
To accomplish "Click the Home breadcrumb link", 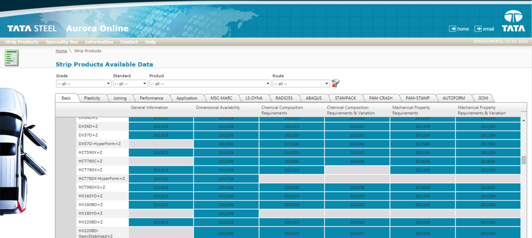I will tap(61, 51).
